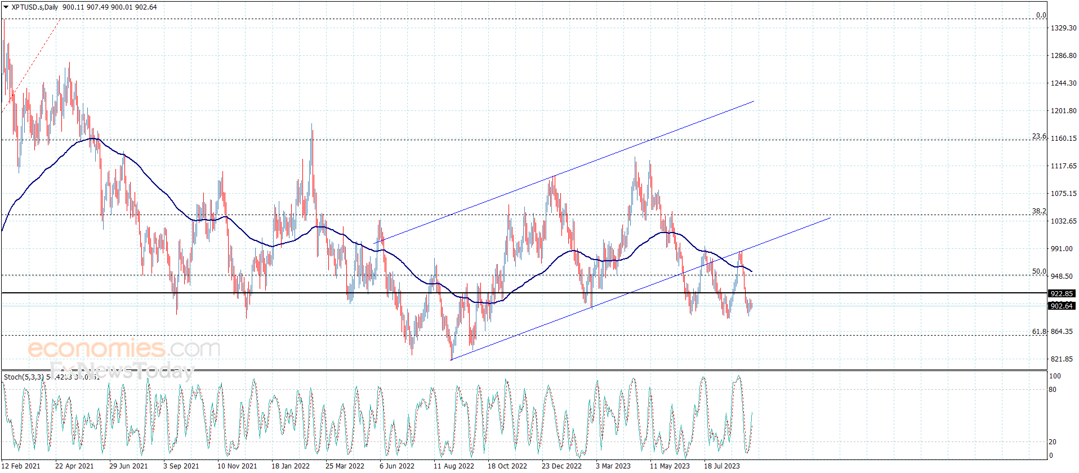Click the stochastic scale value 20
Screen dimensions: 1079x473
tap(1053, 442)
